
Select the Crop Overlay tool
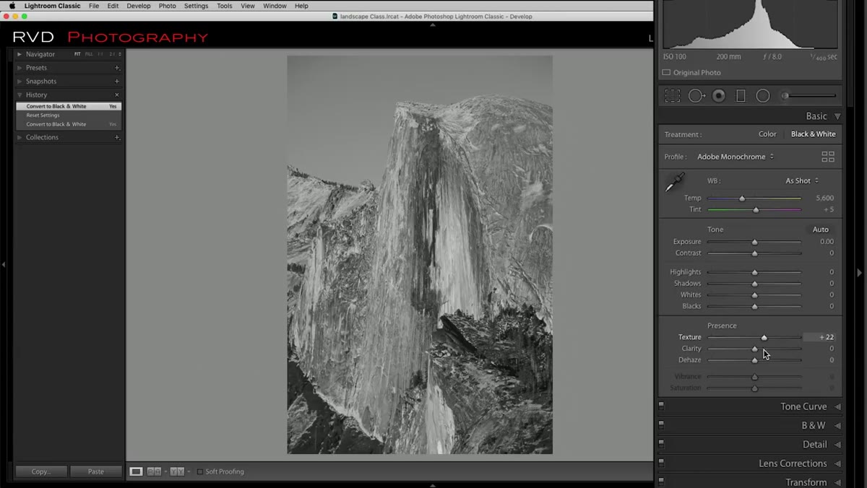[673, 96]
